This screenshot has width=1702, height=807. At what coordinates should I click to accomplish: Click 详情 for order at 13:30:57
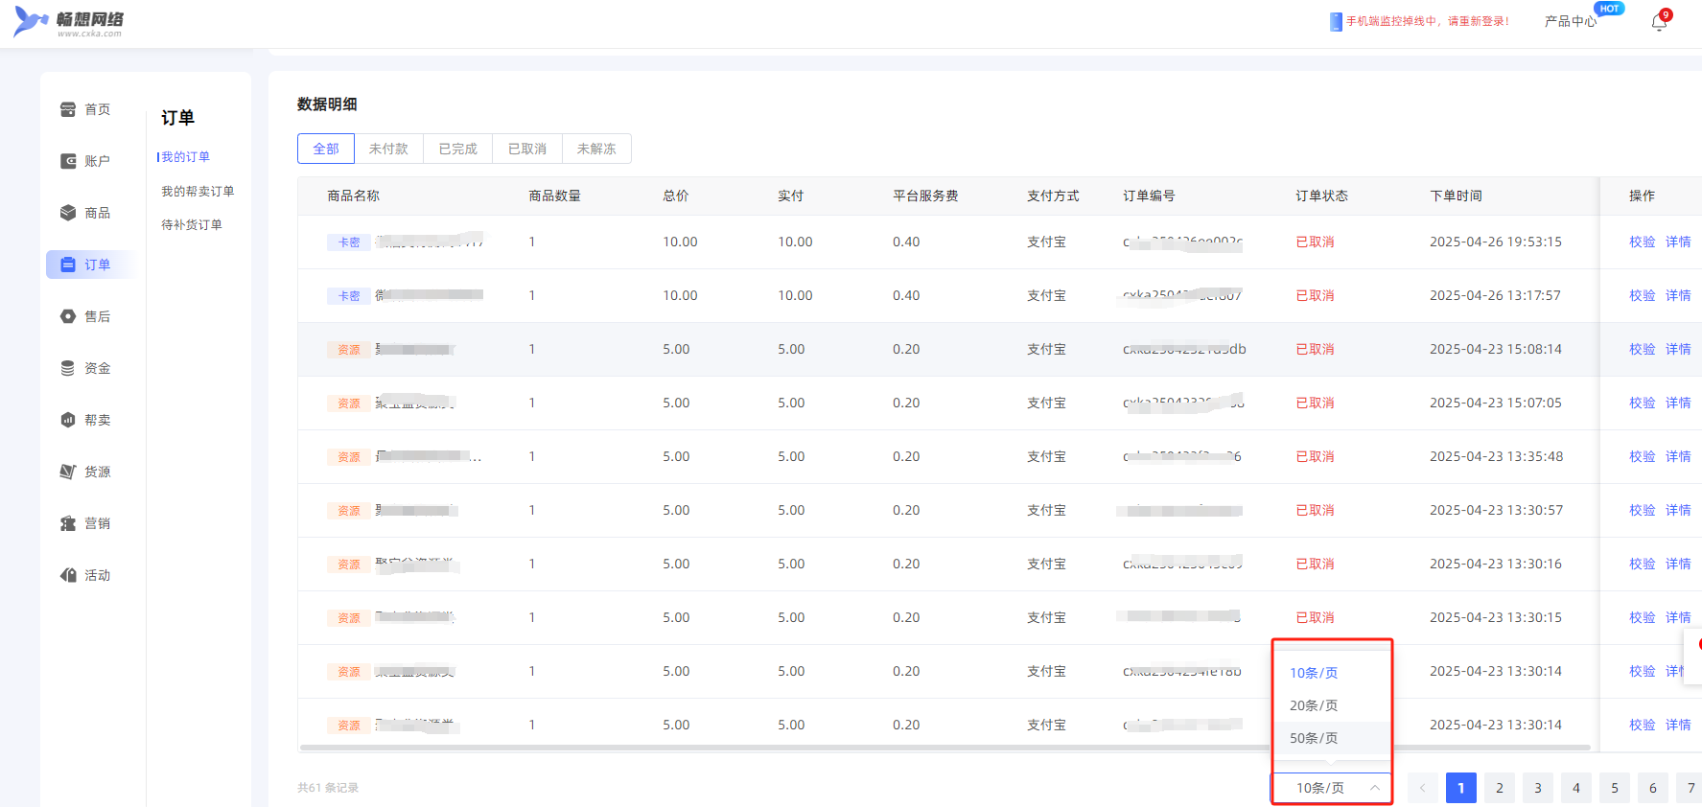[x=1678, y=511]
